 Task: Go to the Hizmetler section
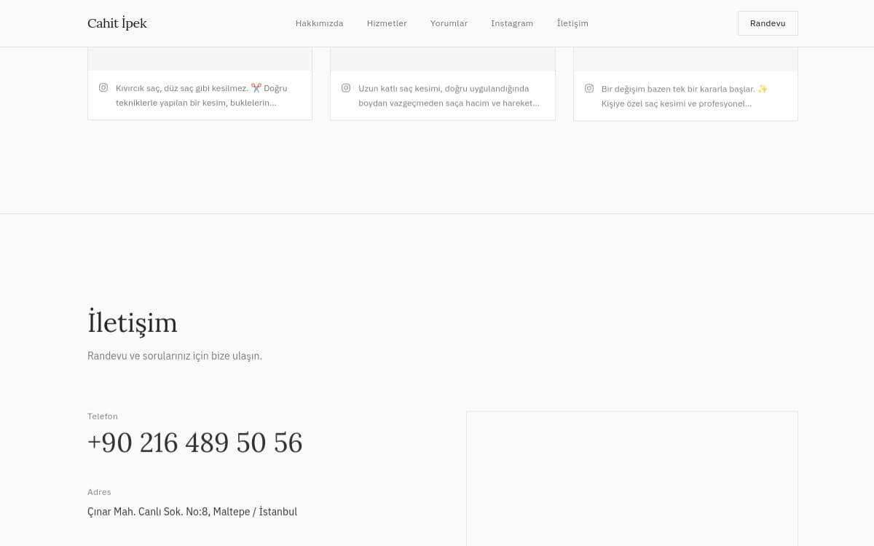pyautogui.click(x=387, y=23)
